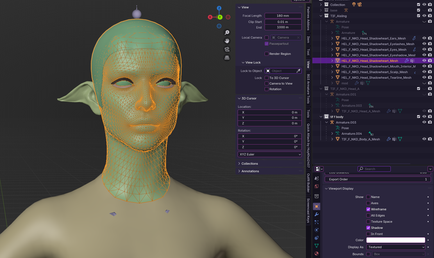Viewport: 434px width, 258px height.
Task: Open the Screencast Keys sidebar tab
Action: point(308,210)
